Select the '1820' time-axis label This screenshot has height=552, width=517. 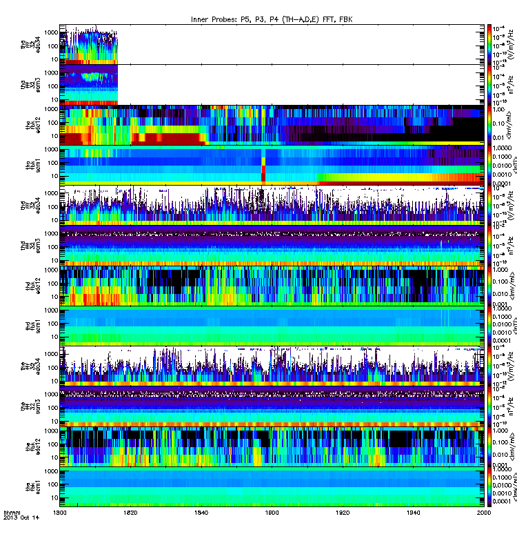[130, 513]
